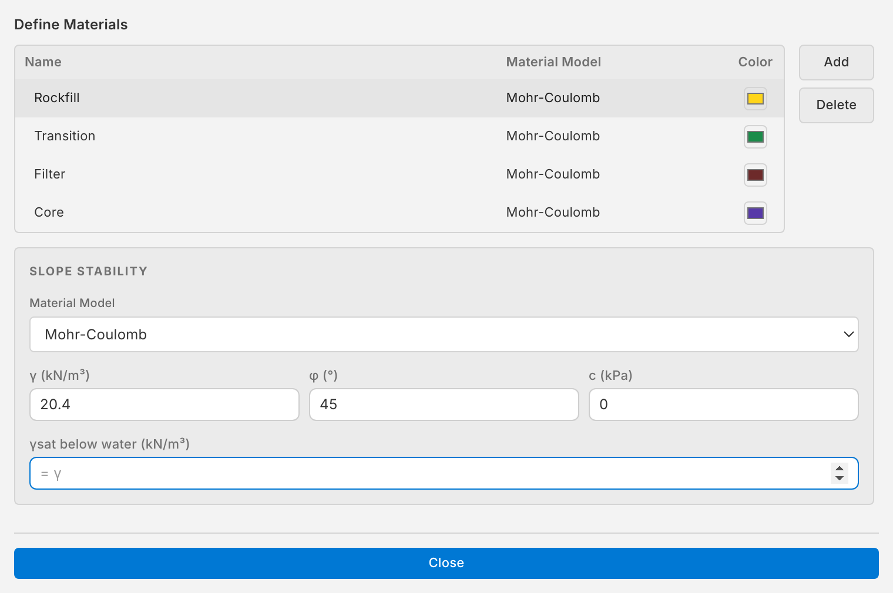Click the Color column header
This screenshot has width=893, height=593.
(x=755, y=62)
